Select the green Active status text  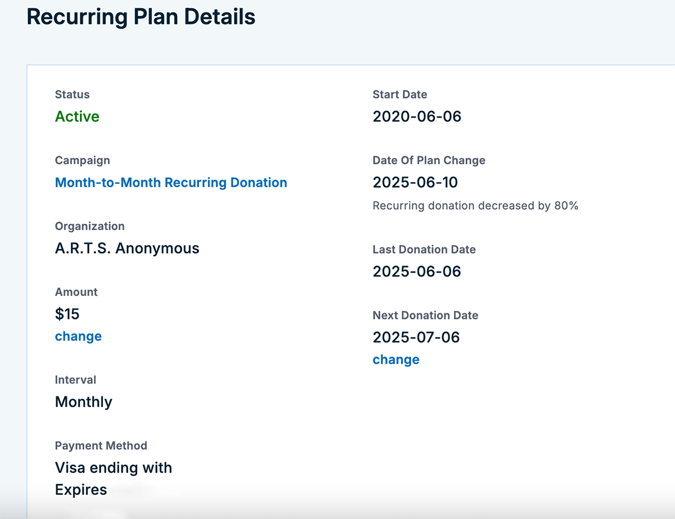[x=77, y=116]
